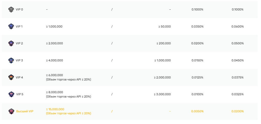Select the VIP 2 badge icon
The image size is (261, 124).
pyautogui.click(x=11, y=43)
